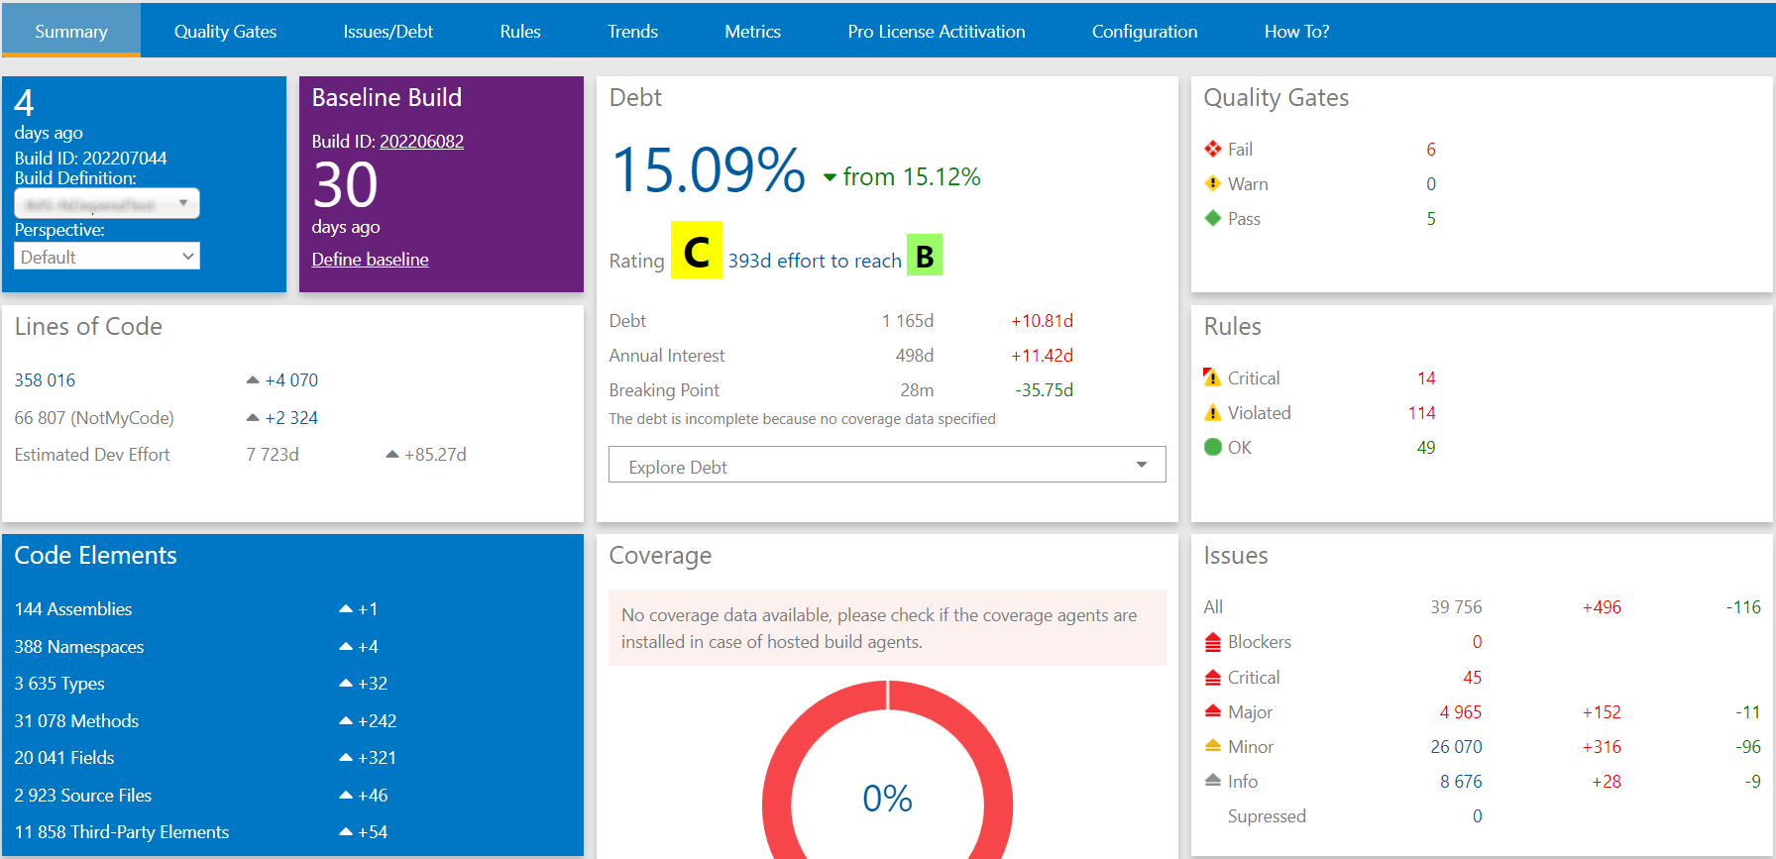Click the critical rules count 14
Image resolution: width=1776 pixels, height=859 pixels.
pyautogui.click(x=1426, y=377)
